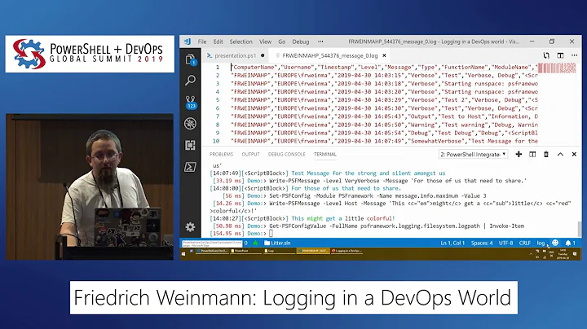Screen dimensions: 587x329
Task: Open the Debug menu
Action: point(301,42)
